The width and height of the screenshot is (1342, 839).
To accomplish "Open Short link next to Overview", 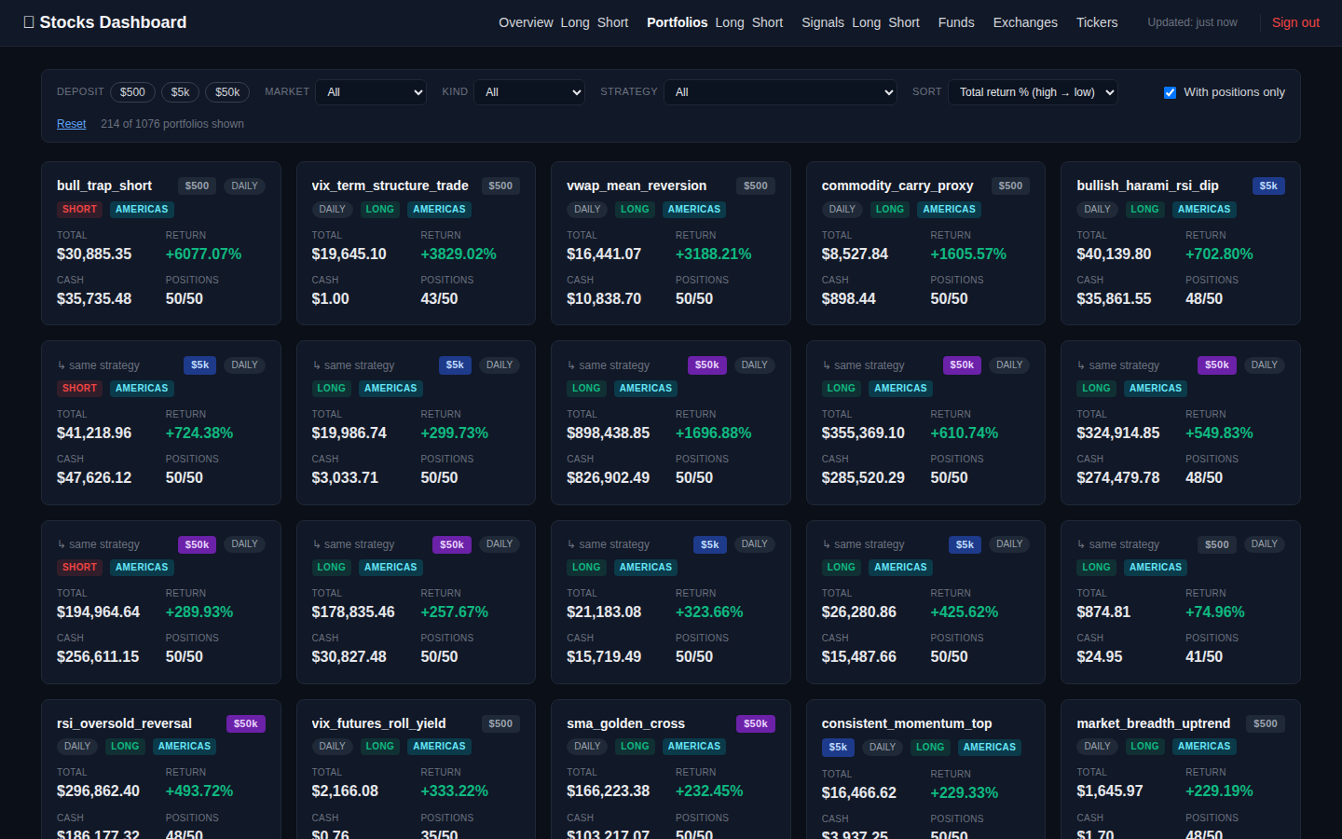I will (x=612, y=22).
